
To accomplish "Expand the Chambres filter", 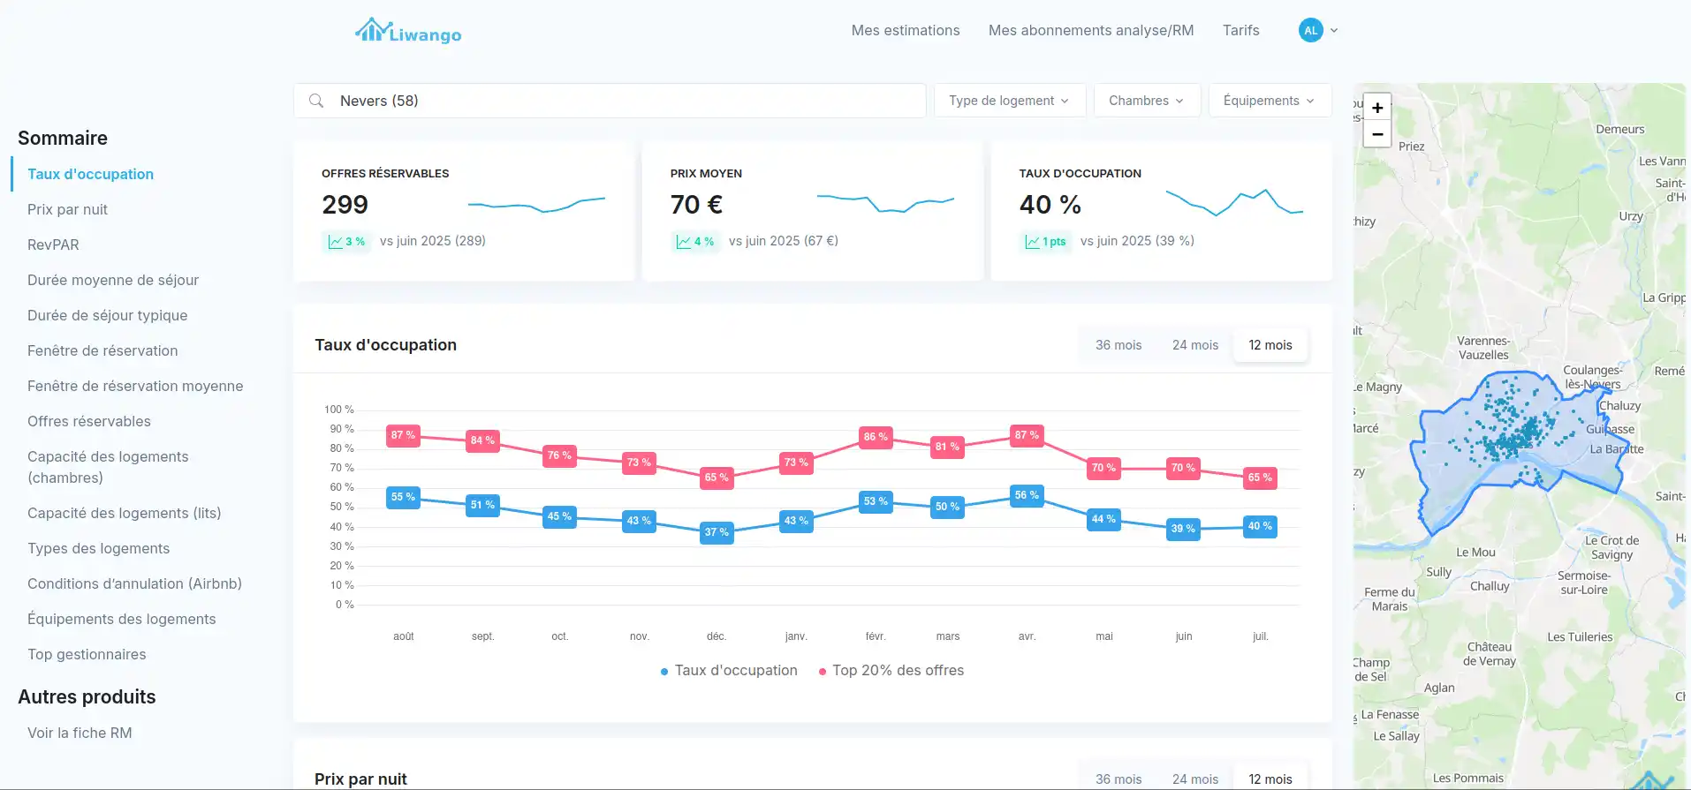I will 1146,101.
